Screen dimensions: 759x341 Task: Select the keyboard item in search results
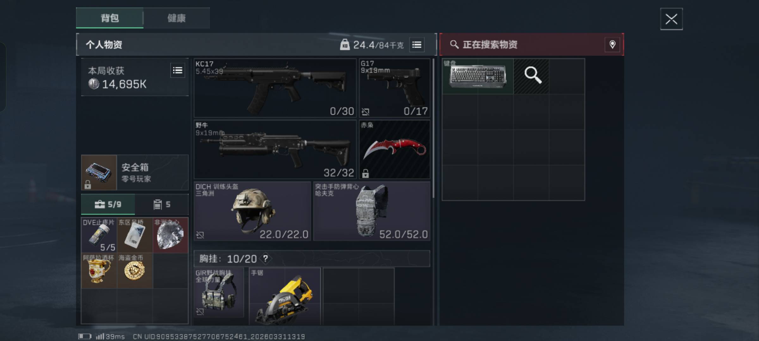coord(478,76)
